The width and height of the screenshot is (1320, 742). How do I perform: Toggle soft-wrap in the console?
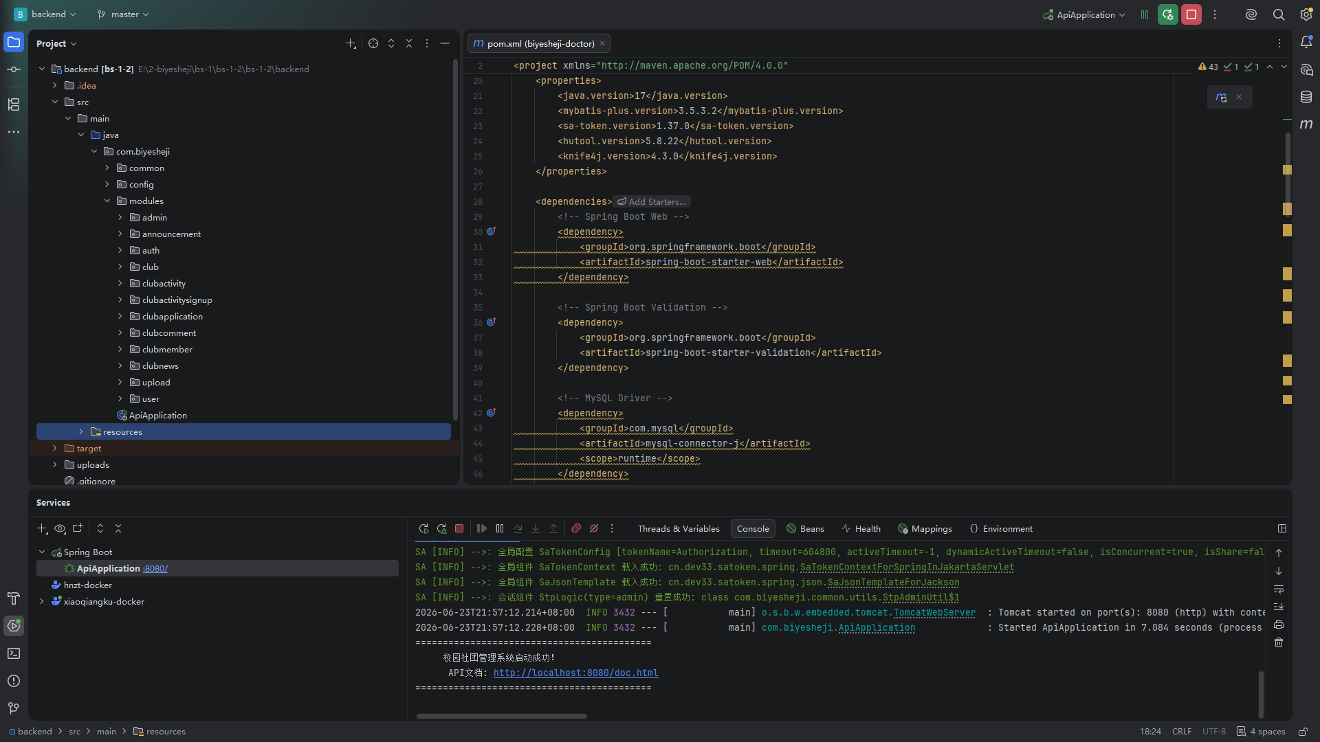coord(1279,589)
